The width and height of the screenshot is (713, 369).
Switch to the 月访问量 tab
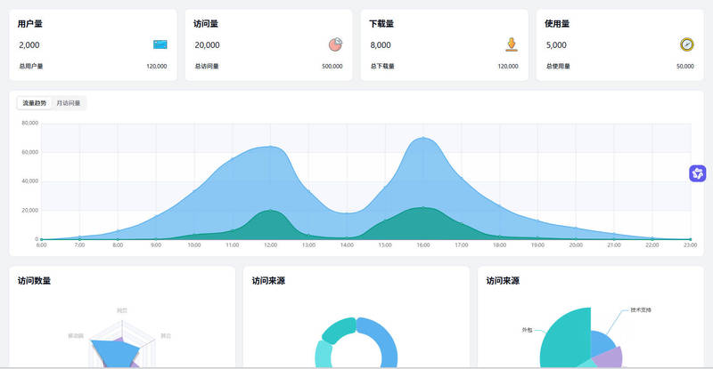(x=69, y=103)
